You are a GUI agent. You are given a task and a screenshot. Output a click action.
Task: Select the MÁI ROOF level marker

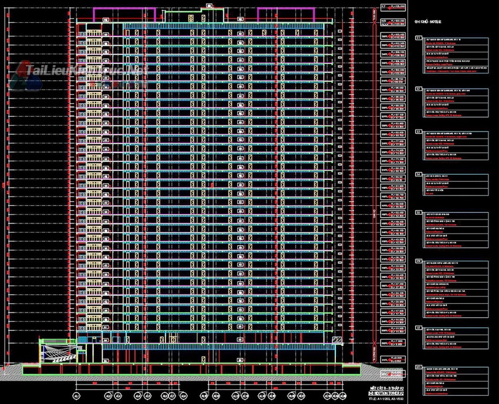tap(392, 22)
